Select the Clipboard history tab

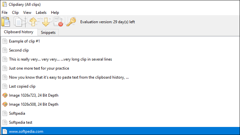(19, 32)
